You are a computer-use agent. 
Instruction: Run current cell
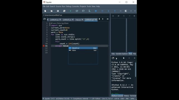point(77,11)
